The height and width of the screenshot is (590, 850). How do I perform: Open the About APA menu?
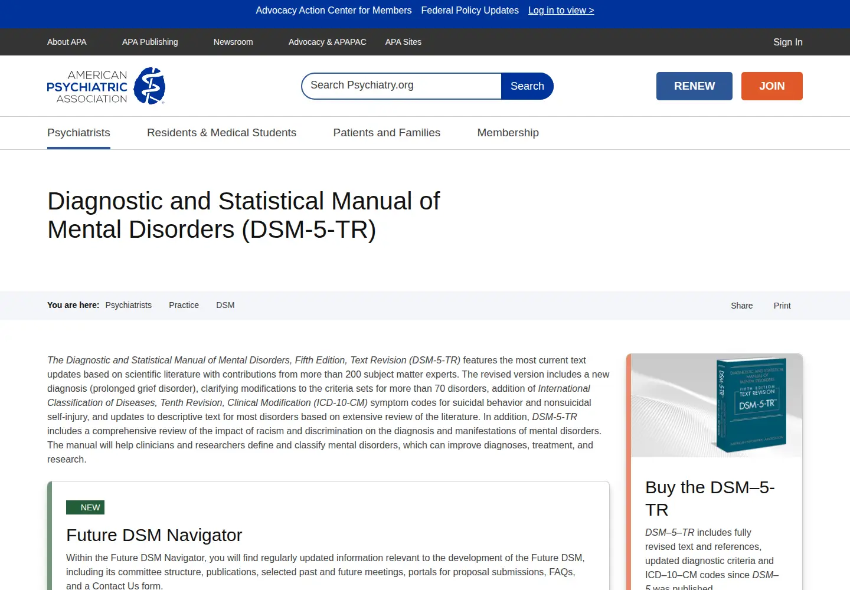67,42
